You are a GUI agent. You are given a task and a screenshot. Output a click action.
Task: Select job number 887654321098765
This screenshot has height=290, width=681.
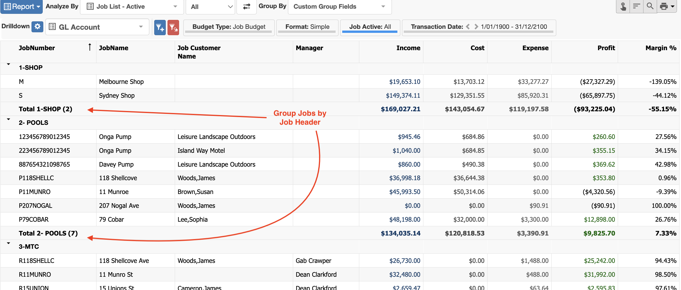tap(44, 164)
